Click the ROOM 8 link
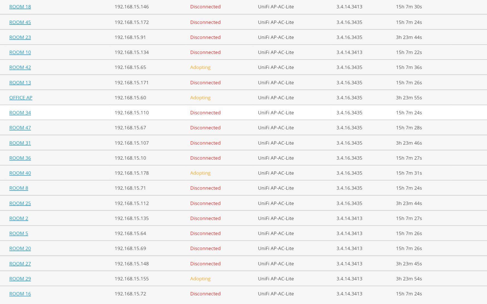The height and width of the screenshot is (304, 487). 19,188
